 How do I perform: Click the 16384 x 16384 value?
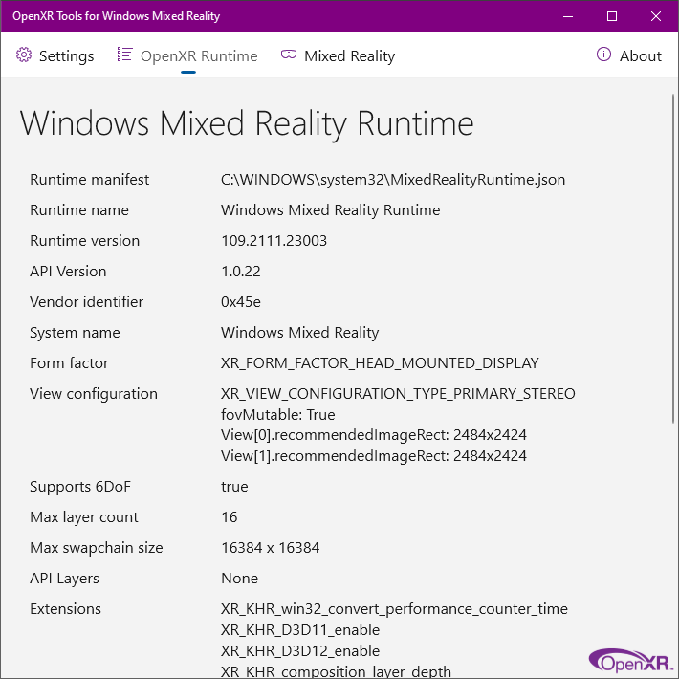coord(271,548)
